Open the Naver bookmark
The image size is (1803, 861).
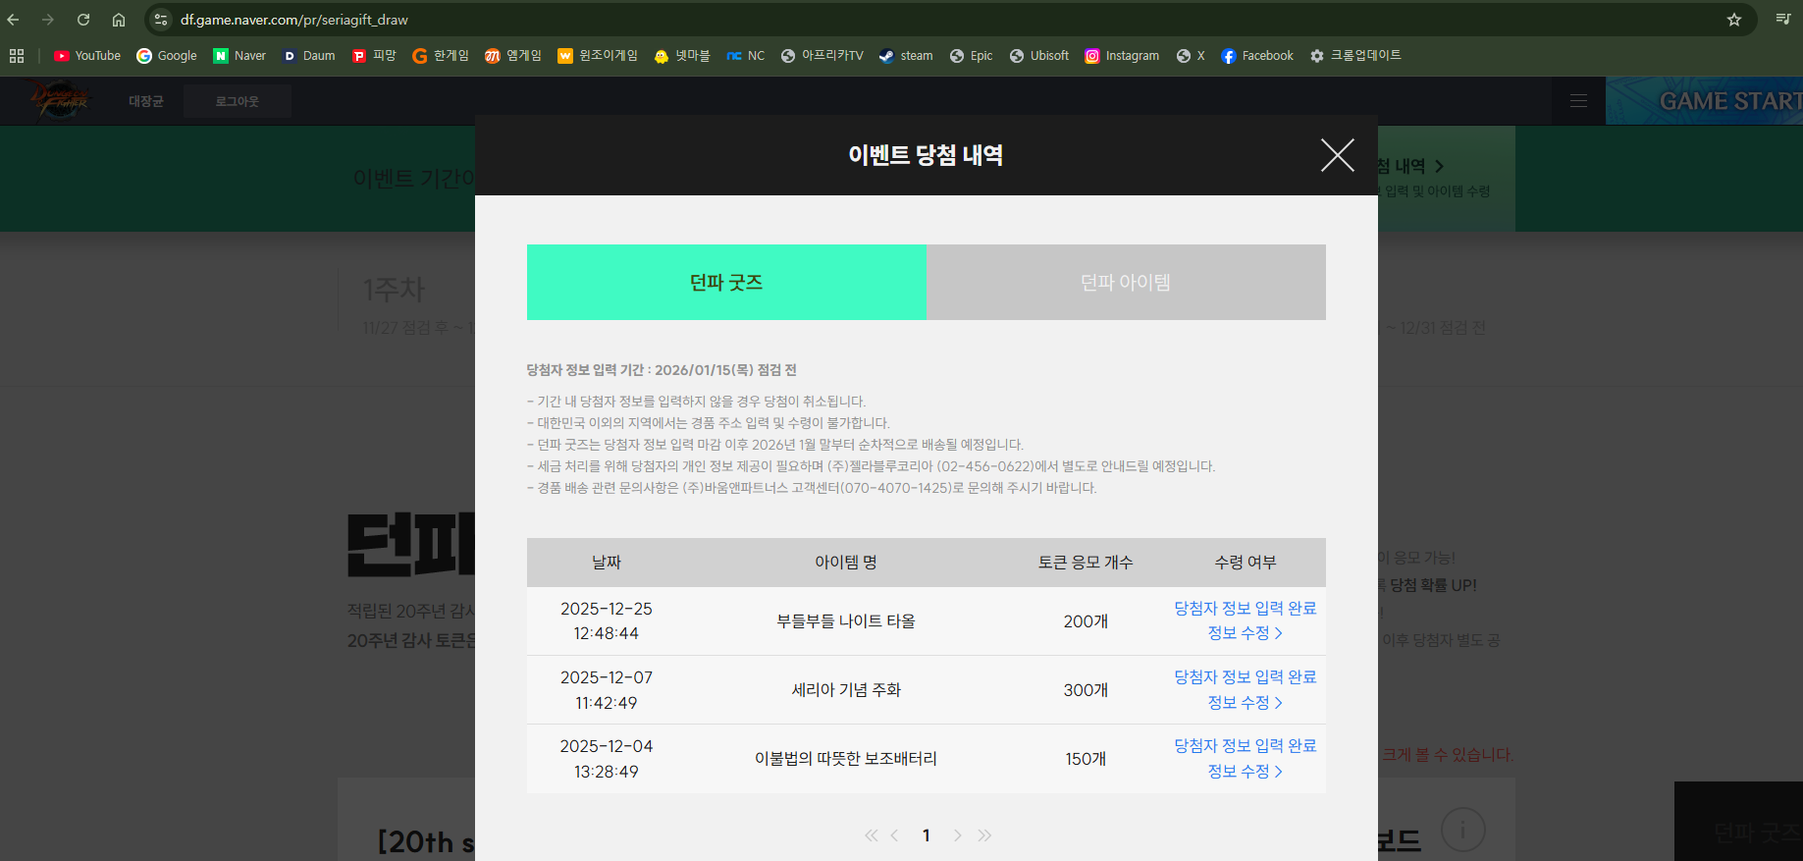239,56
